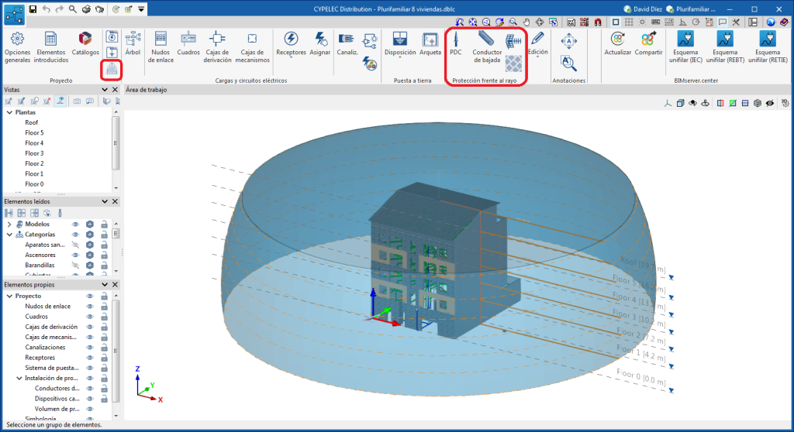Collapse the Proyecto tree node
The height and width of the screenshot is (432, 794).
(9, 296)
